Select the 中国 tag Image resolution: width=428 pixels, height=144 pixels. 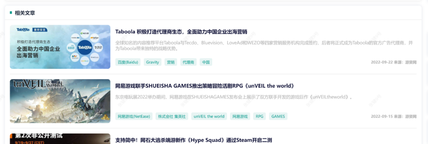206,62
